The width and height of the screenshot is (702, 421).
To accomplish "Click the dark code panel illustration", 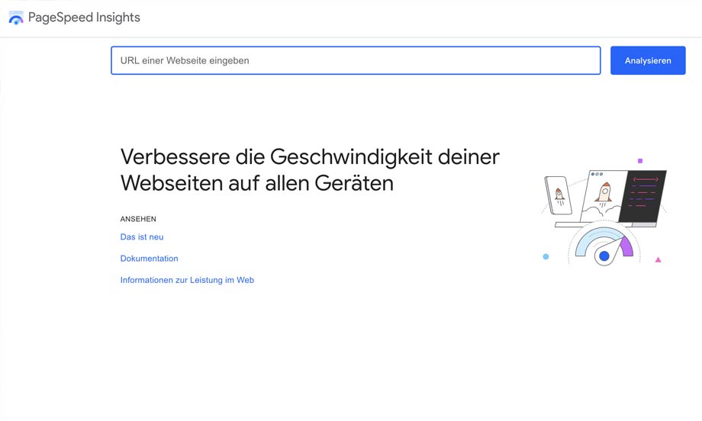I will tap(643, 195).
